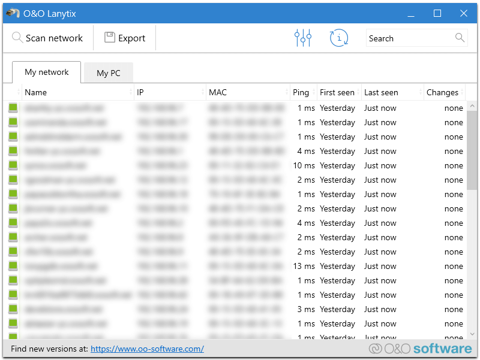
Task: Click the Scan network button
Action: pyautogui.click(x=48, y=38)
